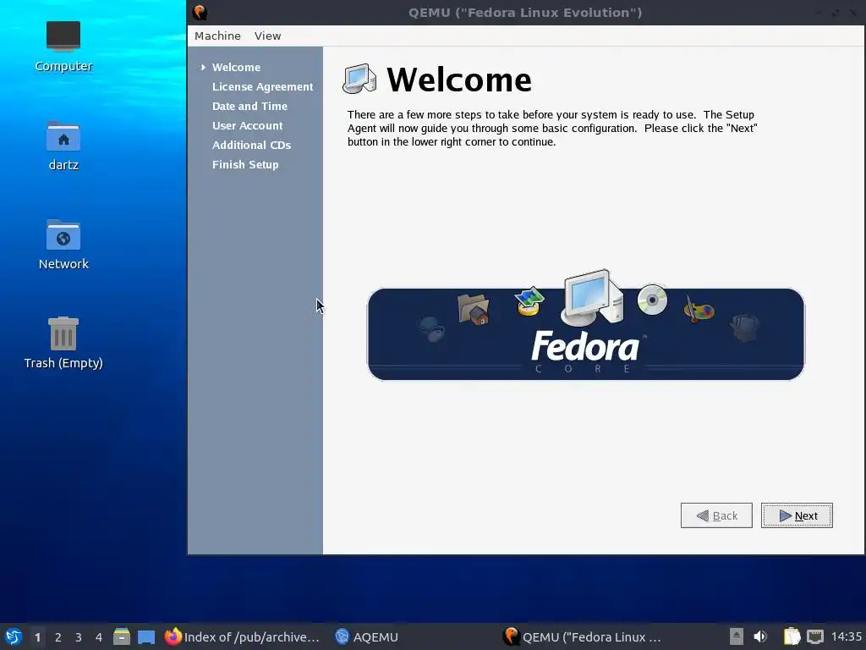866x650 pixels.
Task: Open the View menu
Action: [x=268, y=36]
